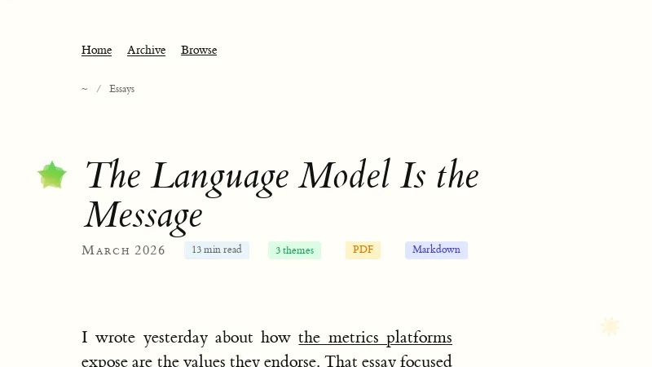Download the essay as PDF
This screenshot has height=367, width=652.
[x=363, y=250]
